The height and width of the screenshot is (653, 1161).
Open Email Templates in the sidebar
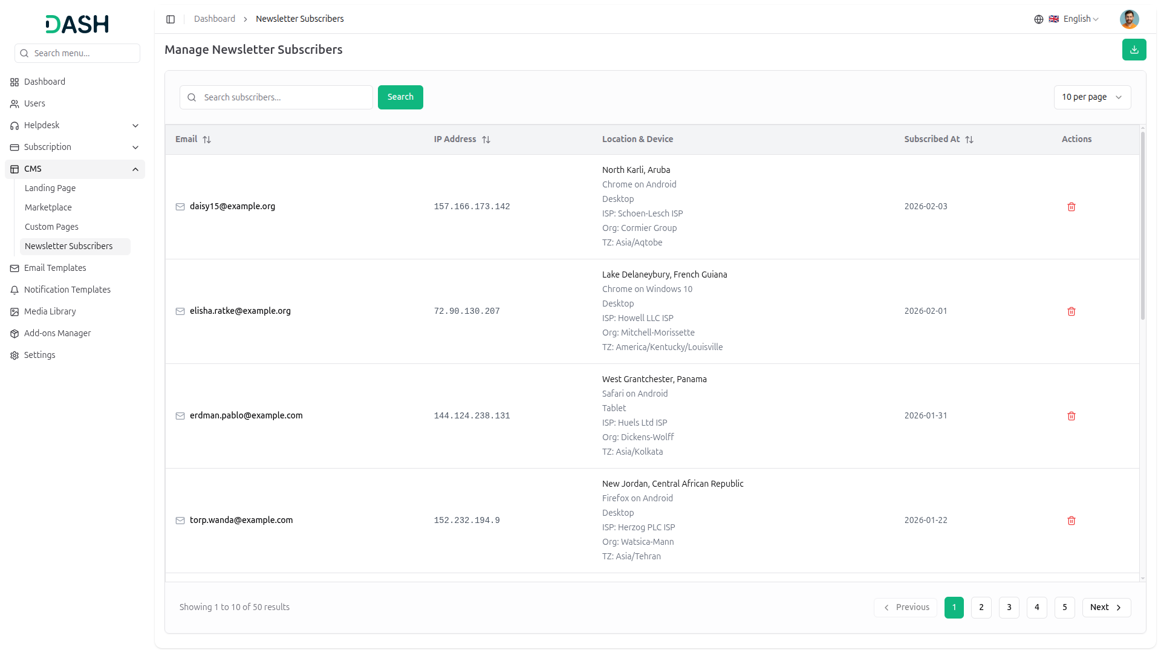coord(55,268)
